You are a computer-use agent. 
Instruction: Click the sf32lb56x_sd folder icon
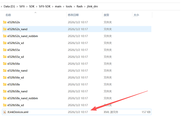(x=5, y=77)
